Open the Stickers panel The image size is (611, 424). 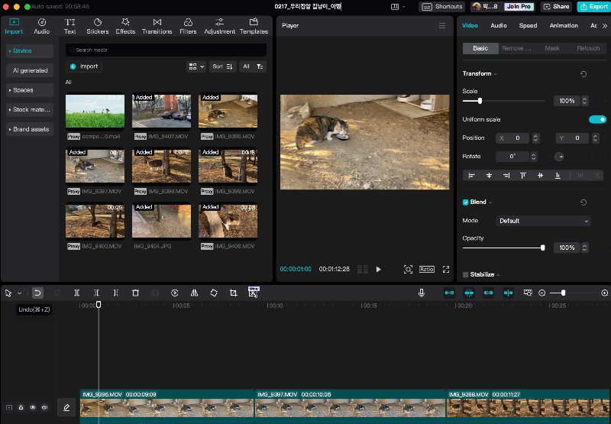click(x=98, y=27)
